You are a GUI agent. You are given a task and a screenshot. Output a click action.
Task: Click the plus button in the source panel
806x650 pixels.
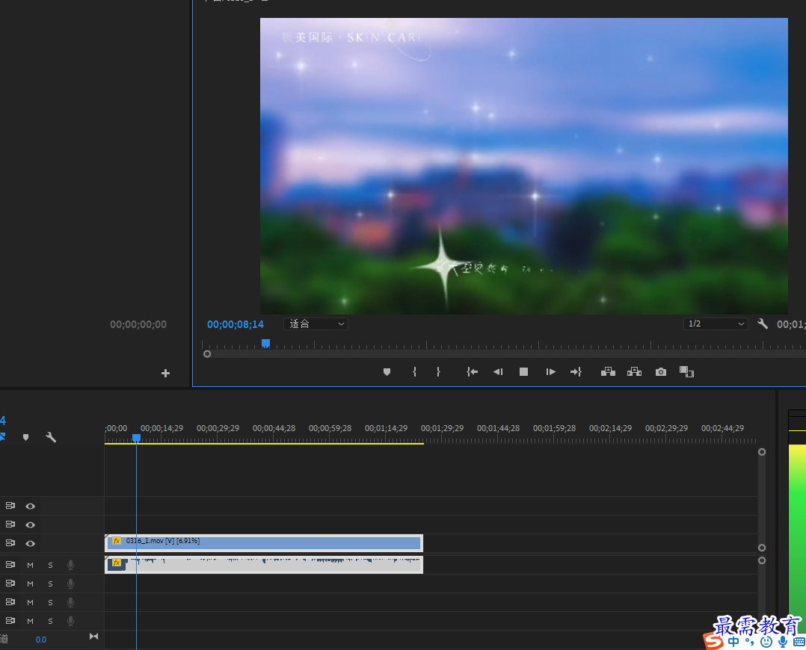[x=165, y=373]
